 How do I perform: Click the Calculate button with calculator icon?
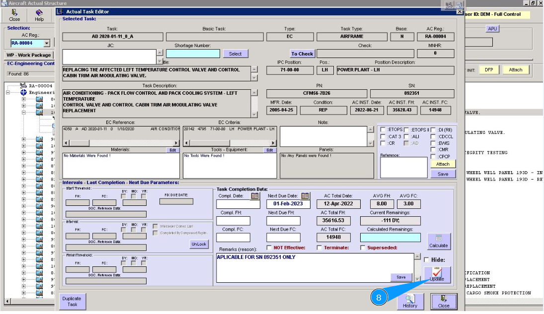439,241
